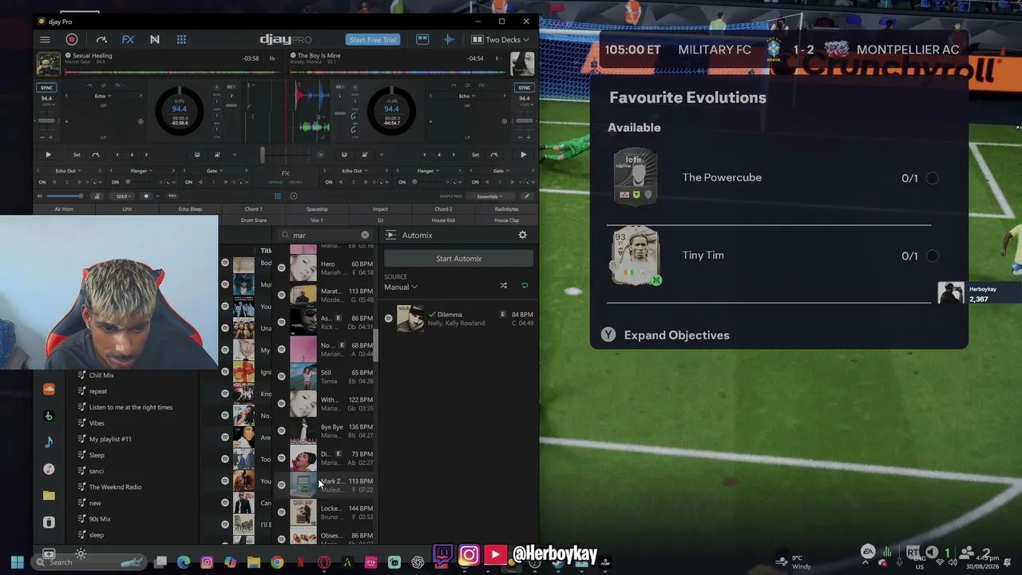1022x575 pixels.
Task: Shuffle the Automix queue
Action: point(503,285)
